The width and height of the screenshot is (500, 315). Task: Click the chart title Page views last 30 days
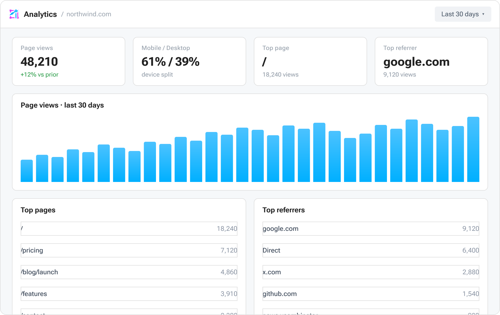(62, 105)
